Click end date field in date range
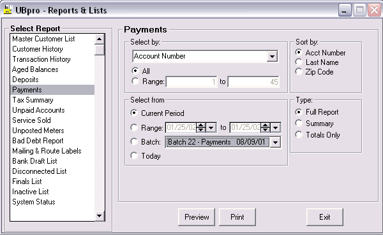 [246, 127]
